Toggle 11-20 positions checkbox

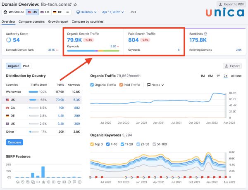pyautogui.click(x=122, y=144)
